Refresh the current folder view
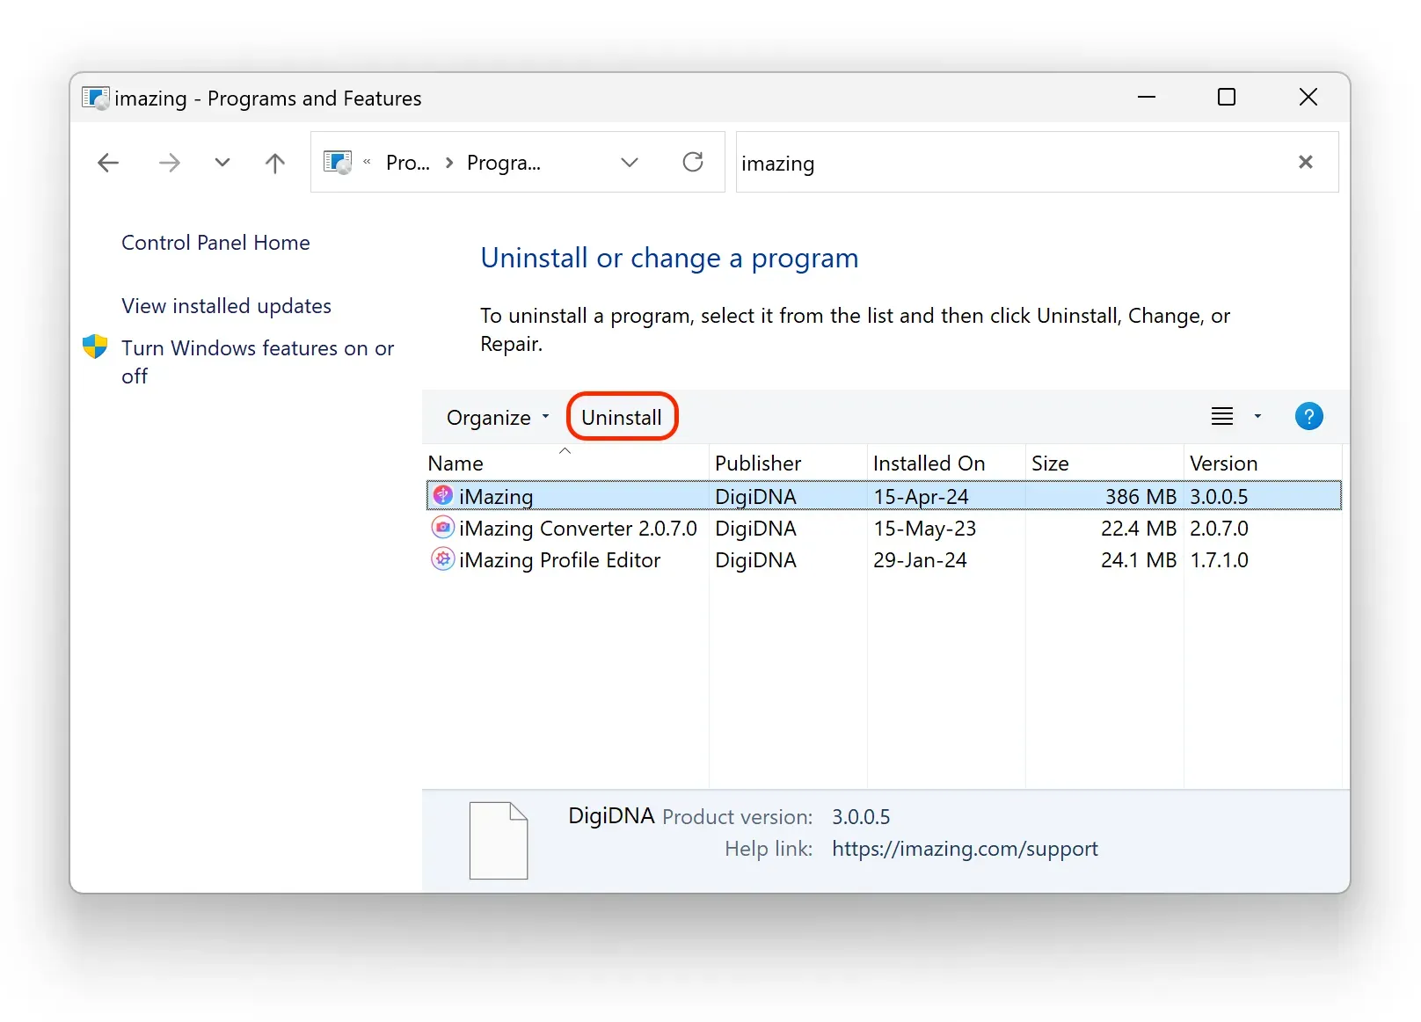The image size is (1421, 1022). click(693, 162)
